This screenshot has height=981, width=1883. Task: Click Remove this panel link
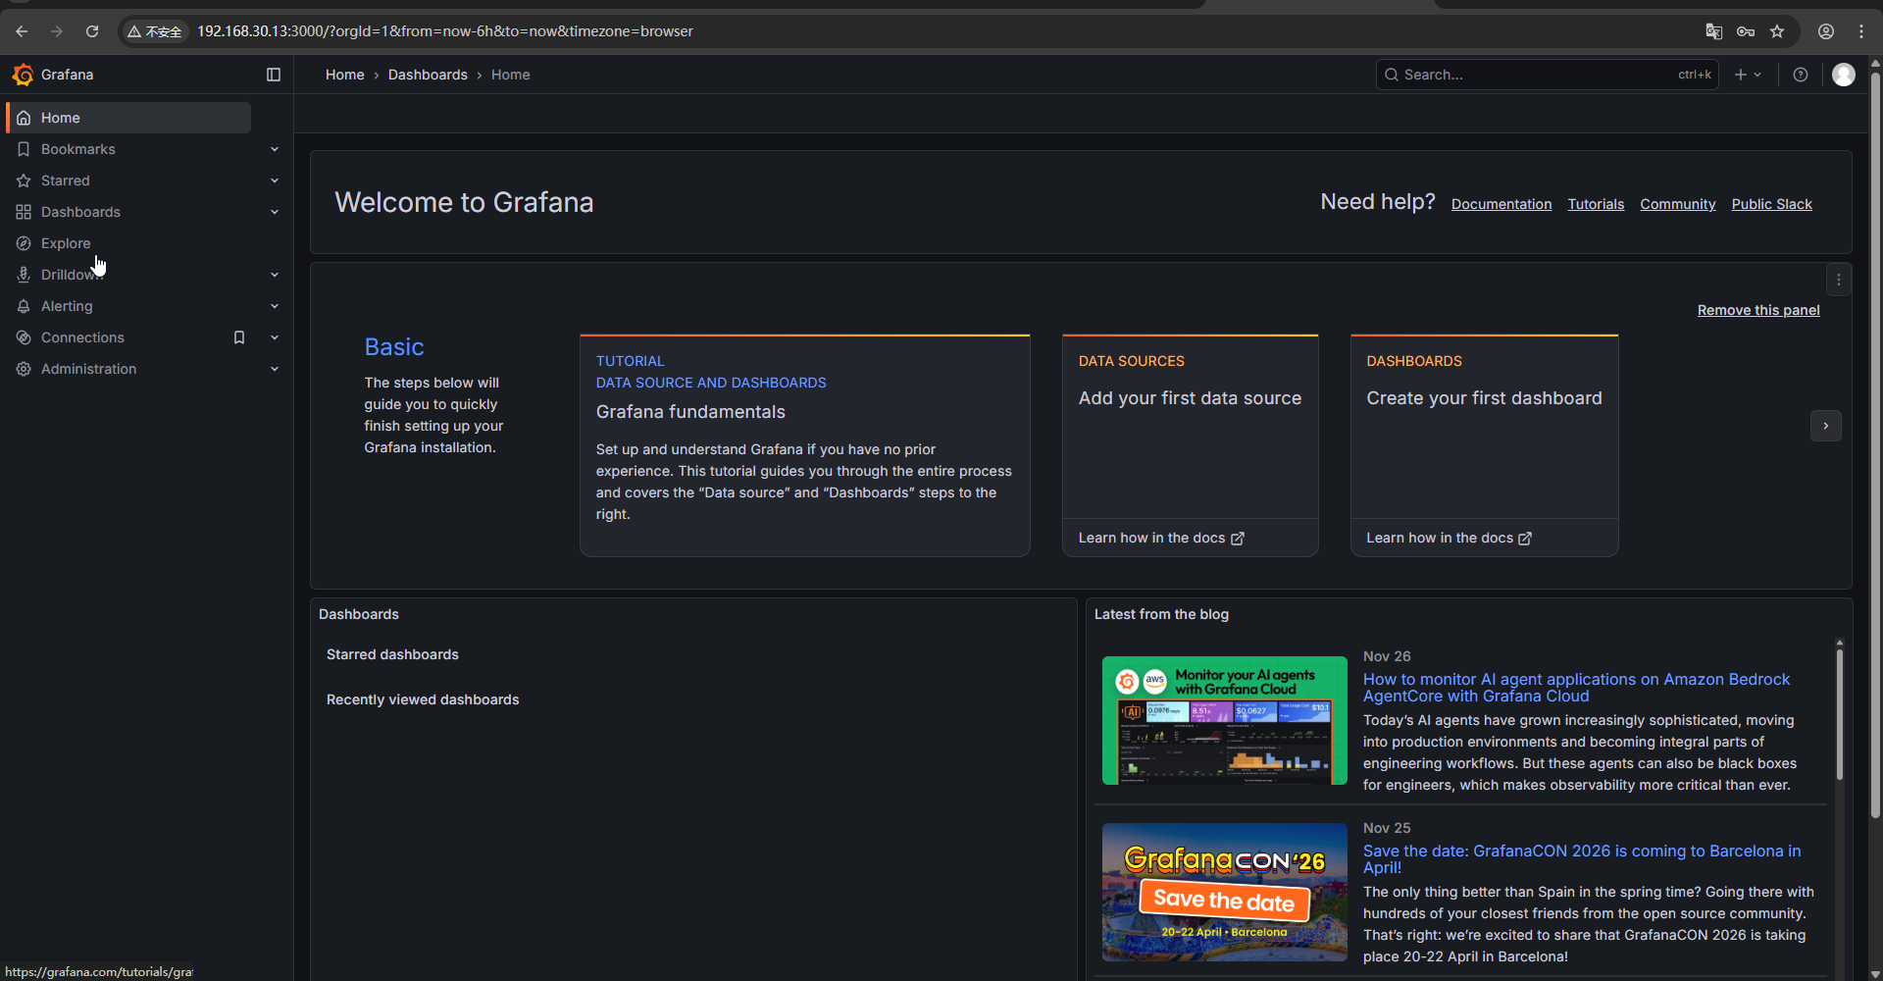[x=1758, y=310]
